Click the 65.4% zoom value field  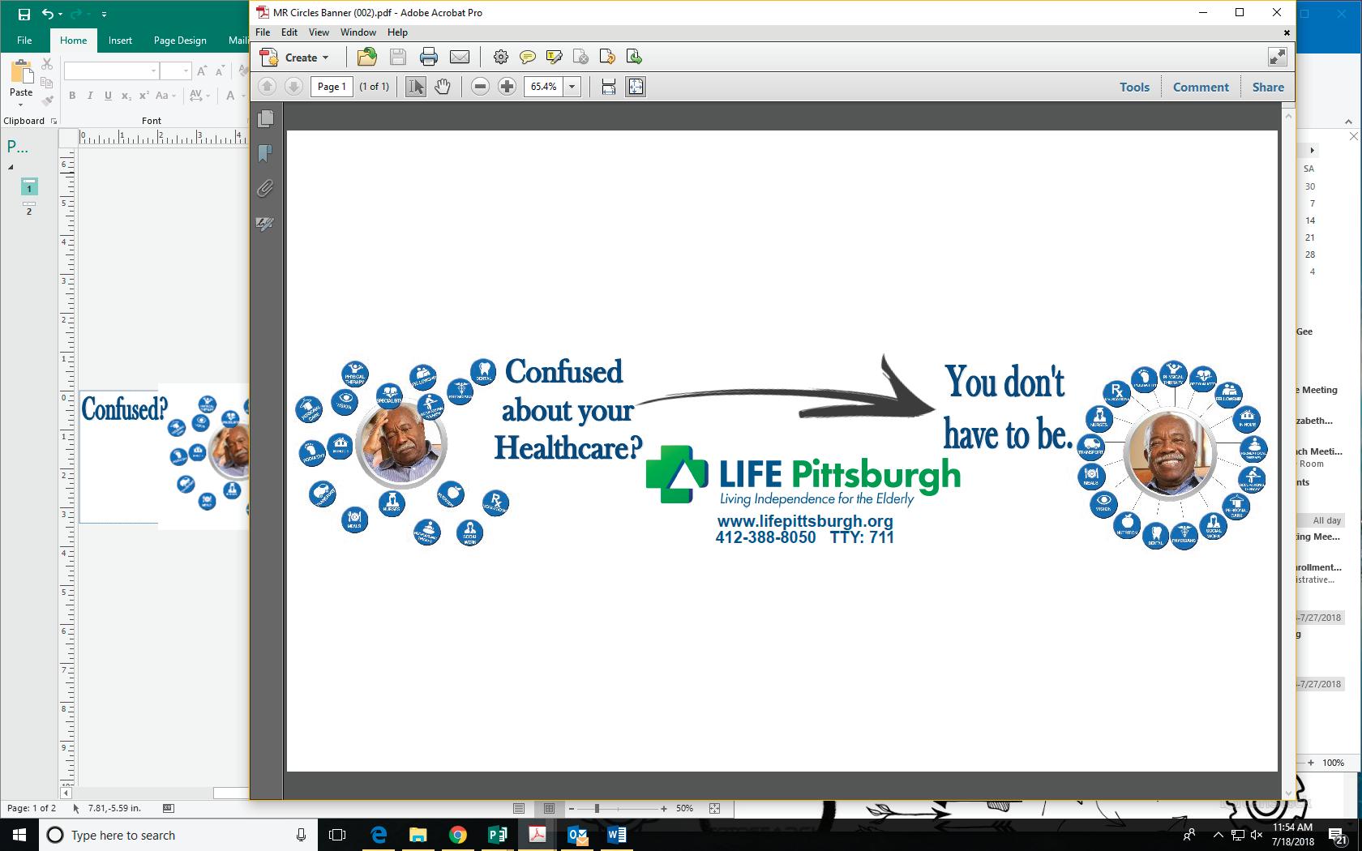click(544, 87)
